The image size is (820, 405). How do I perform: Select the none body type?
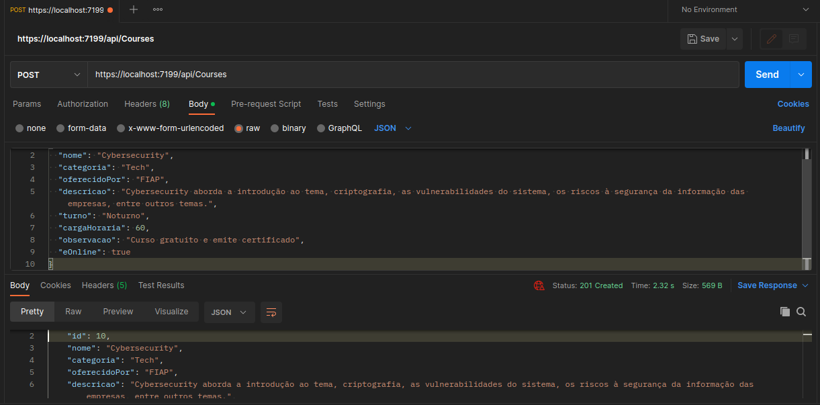point(31,128)
